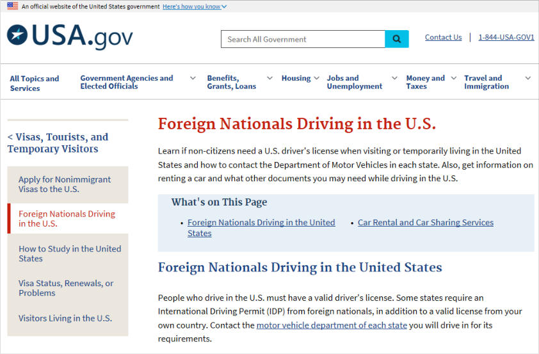Open Visa Status, Renewals, or Problems
539x354 pixels.
65,288
